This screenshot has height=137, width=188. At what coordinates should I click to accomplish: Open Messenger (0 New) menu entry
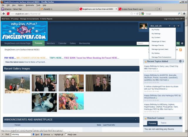pyautogui.click(x=159, y=41)
